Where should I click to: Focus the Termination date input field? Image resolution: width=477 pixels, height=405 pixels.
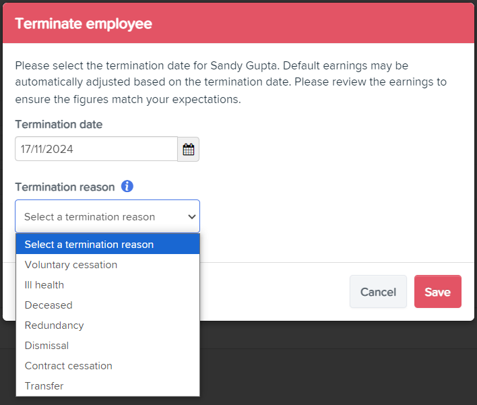tap(96, 149)
